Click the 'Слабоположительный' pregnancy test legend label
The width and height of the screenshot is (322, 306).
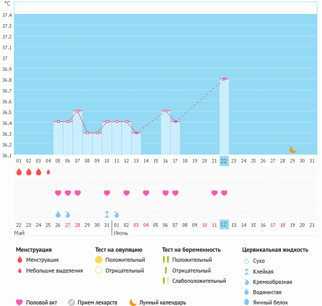pyautogui.click(x=199, y=281)
